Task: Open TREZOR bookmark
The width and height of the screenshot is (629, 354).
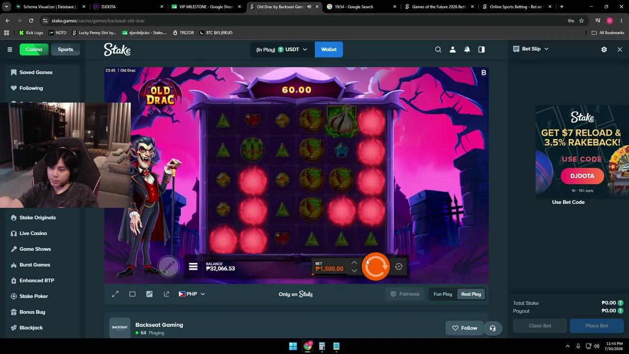Action: [182, 32]
